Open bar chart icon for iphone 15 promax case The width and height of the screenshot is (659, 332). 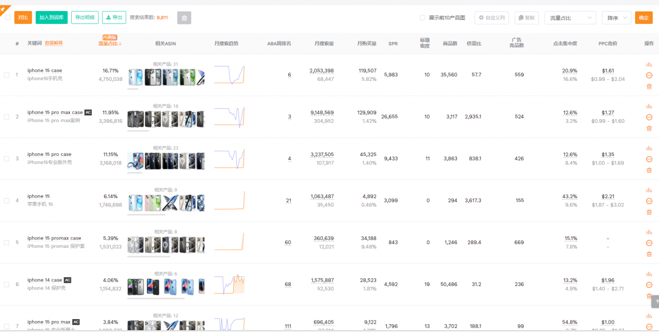point(649,232)
